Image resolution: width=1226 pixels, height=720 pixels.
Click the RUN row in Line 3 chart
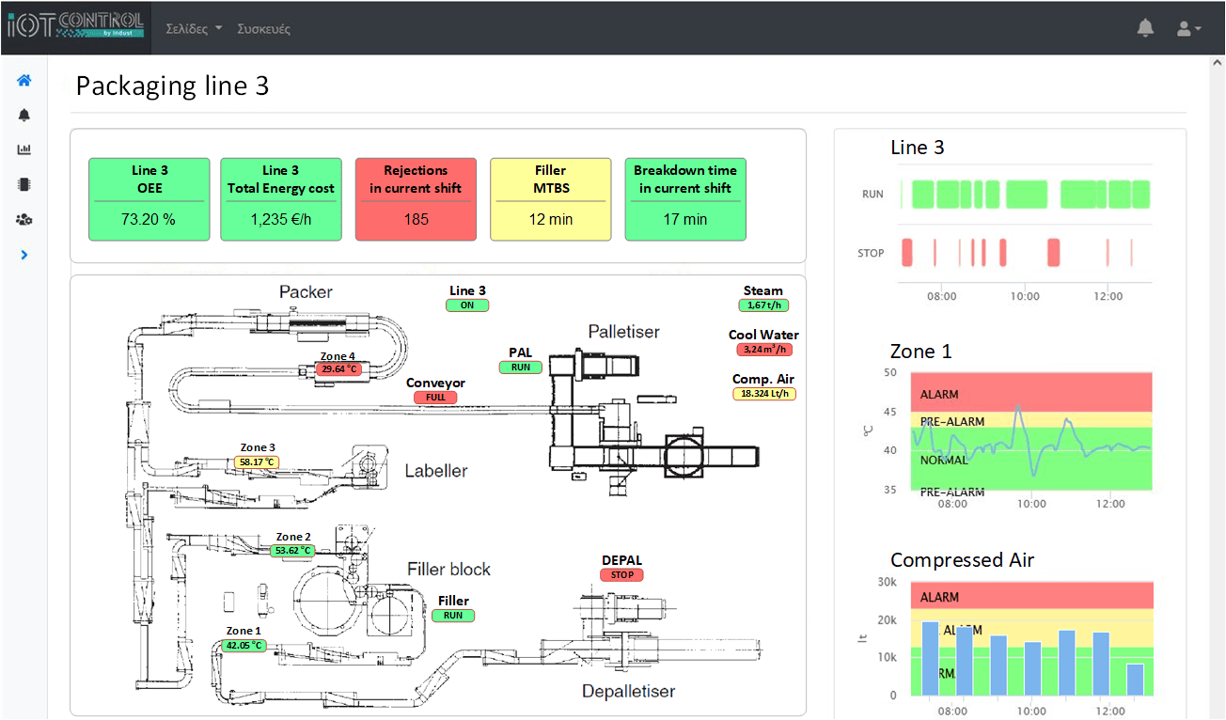point(1025,195)
